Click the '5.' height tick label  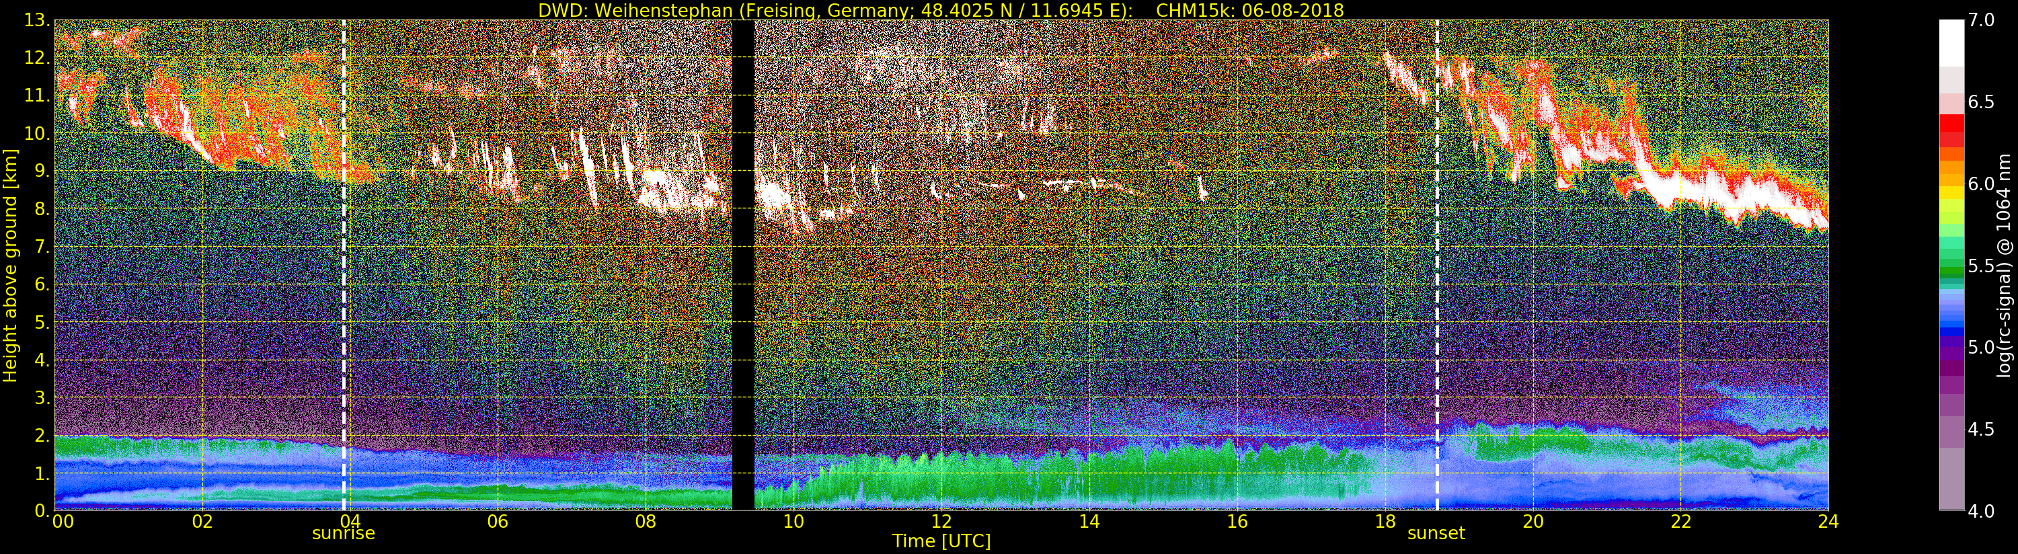42,322
